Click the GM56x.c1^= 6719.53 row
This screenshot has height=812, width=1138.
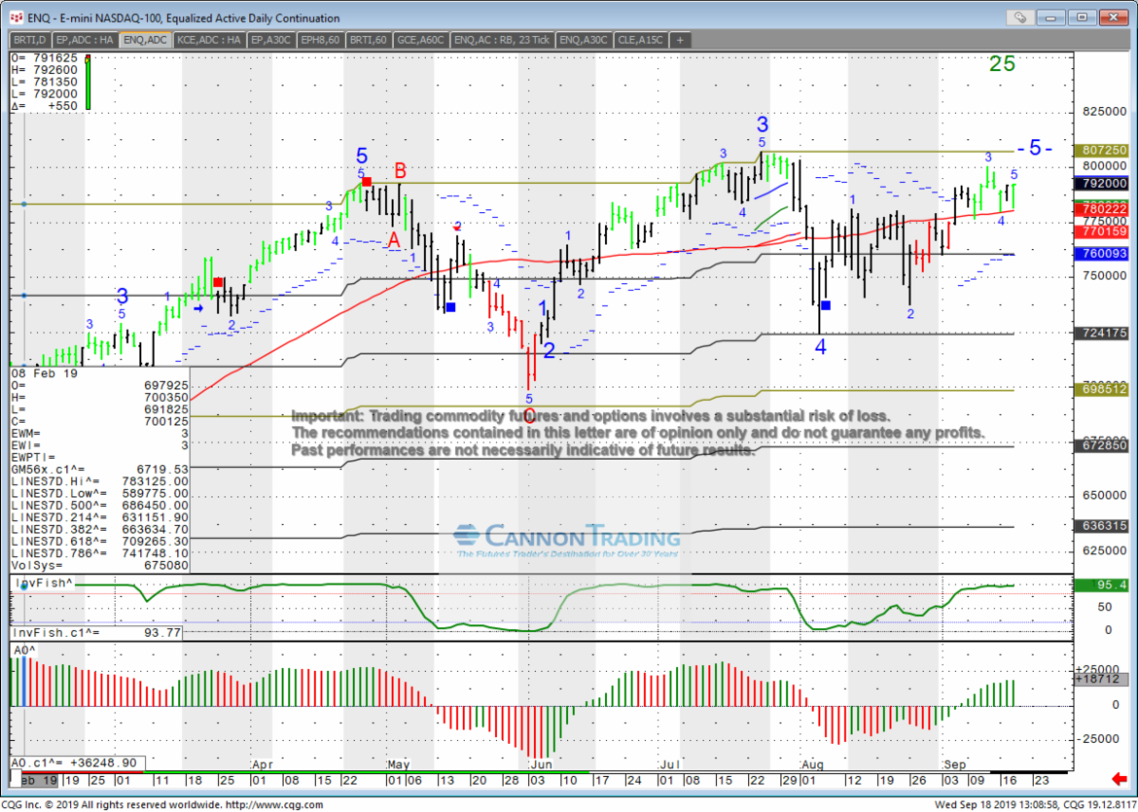[100, 468]
